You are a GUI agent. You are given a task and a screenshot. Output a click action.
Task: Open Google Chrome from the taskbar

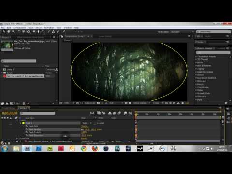coord(84,148)
